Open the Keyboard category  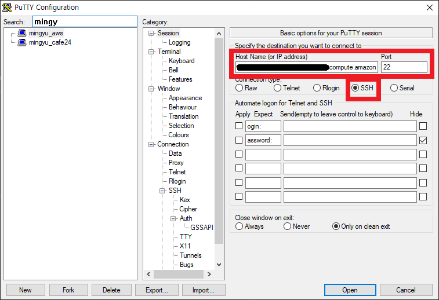[x=182, y=61]
